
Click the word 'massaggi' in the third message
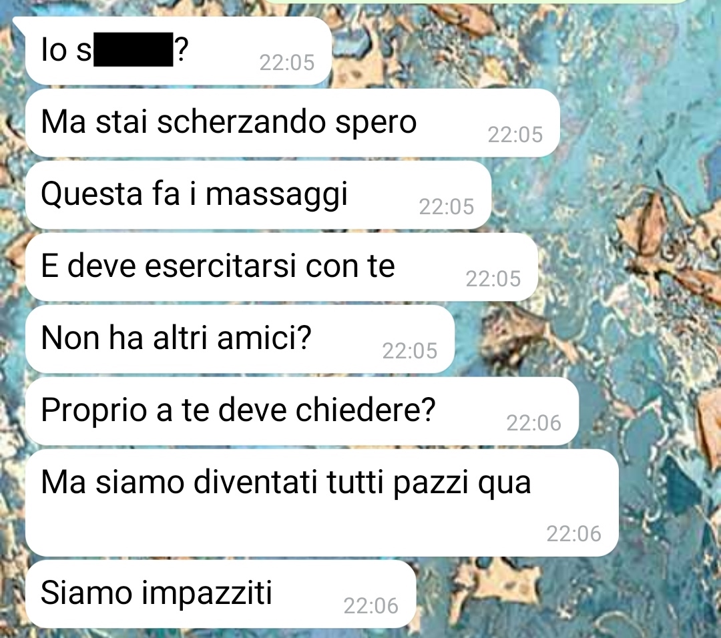(x=276, y=195)
